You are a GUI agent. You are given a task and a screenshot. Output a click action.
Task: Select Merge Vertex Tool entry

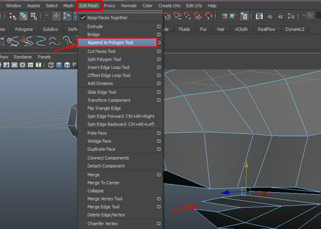click(104, 199)
